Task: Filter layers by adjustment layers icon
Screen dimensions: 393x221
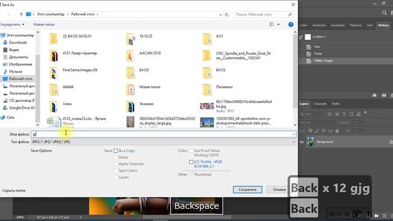Action: 337,114
